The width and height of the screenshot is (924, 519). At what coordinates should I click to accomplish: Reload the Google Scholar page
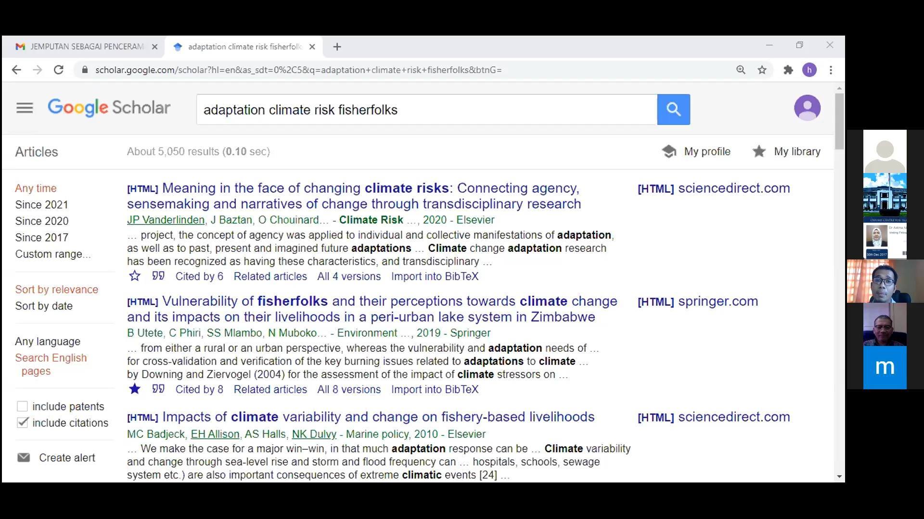(x=59, y=70)
